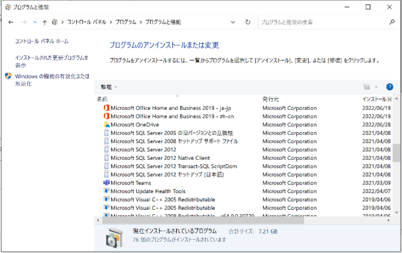The height and width of the screenshot is (253, 402).
Task: Click the Back navigation arrow
Action: [x=11, y=22]
